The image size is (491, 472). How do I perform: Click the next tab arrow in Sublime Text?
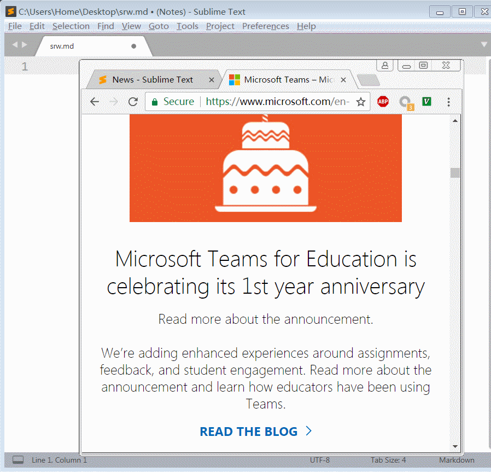tap(25, 45)
